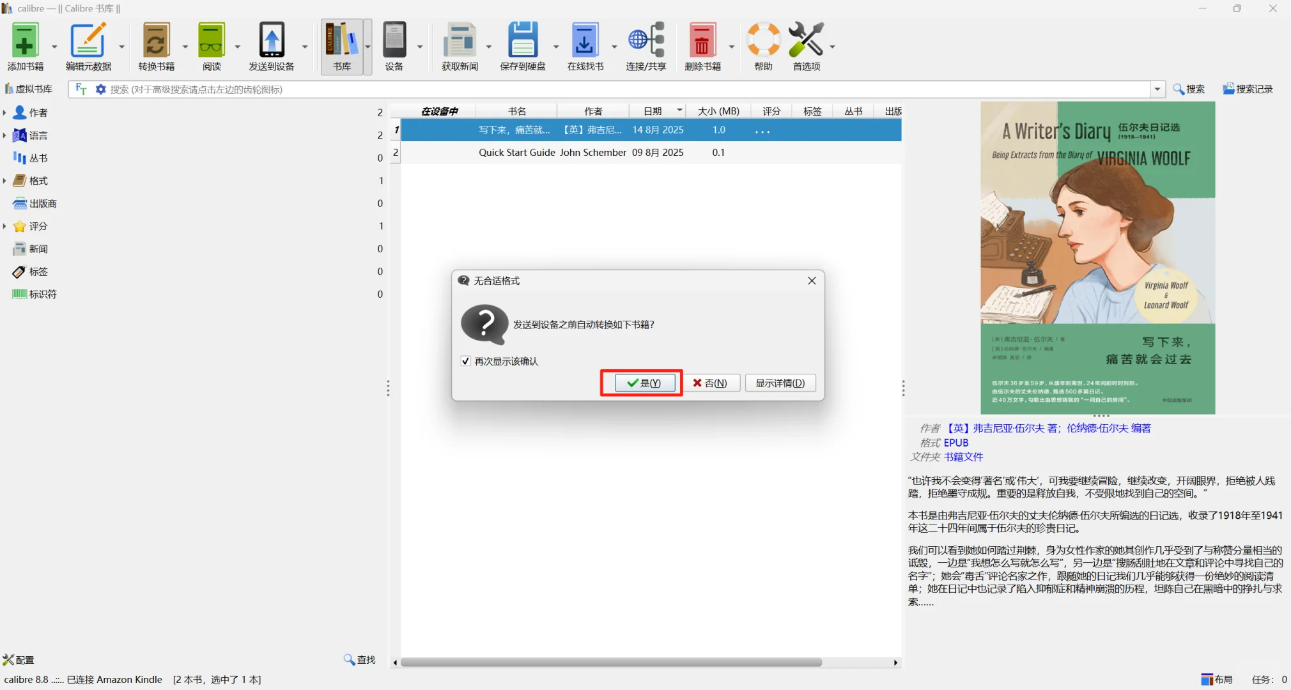The height and width of the screenshot is (690, 1291).
Task: Open 转换书籍 dropdown arrow
Action: pos(185,47)
